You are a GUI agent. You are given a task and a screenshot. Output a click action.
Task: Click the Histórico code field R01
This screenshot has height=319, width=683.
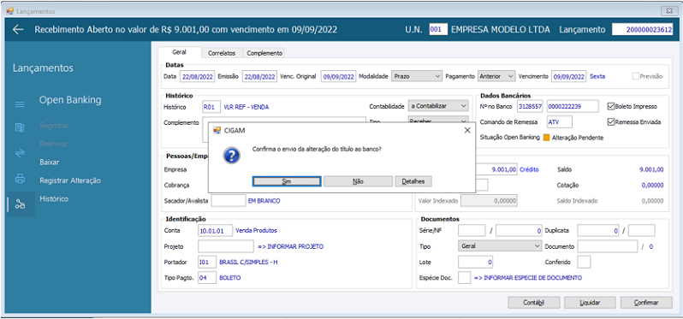point(211,107)
